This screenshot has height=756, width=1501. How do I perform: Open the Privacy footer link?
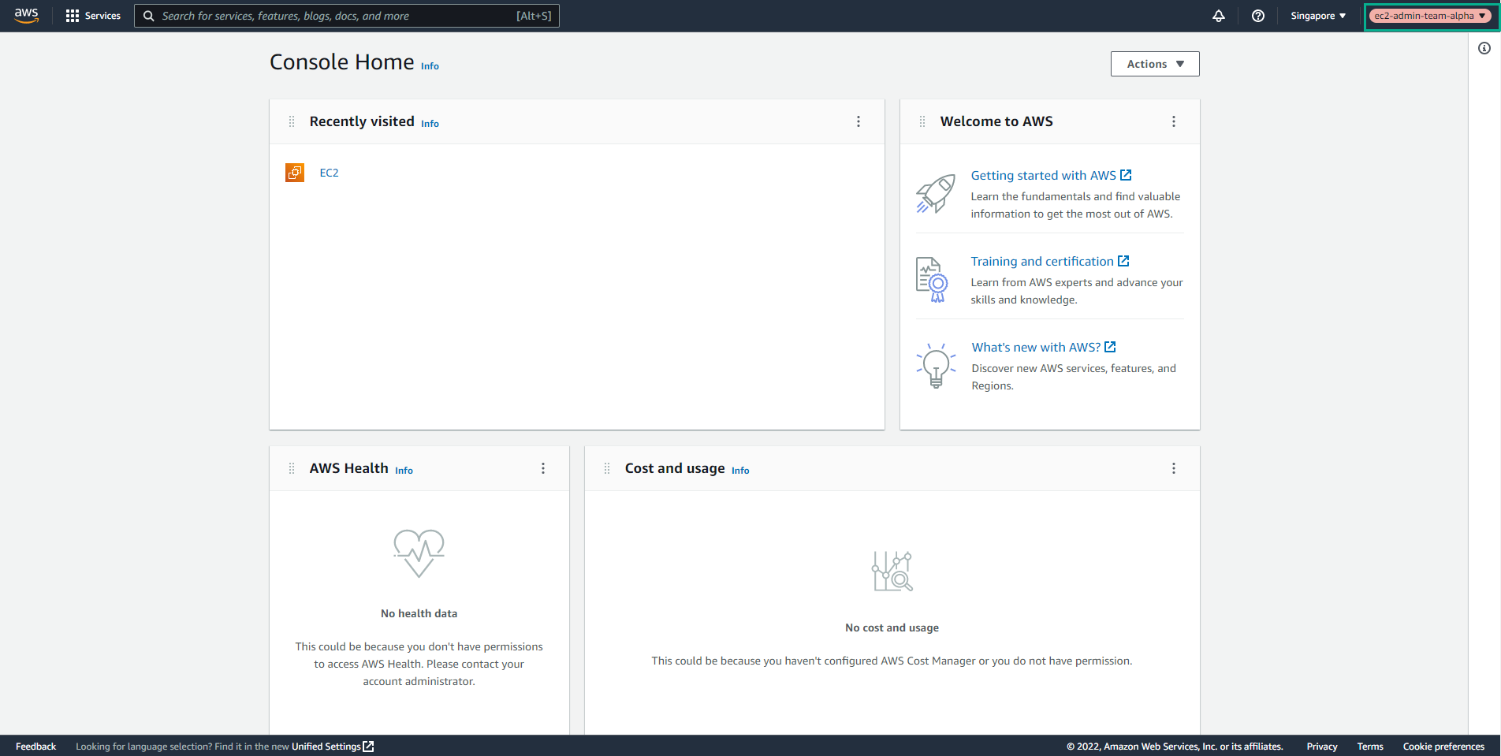(x=1322, y=747)
